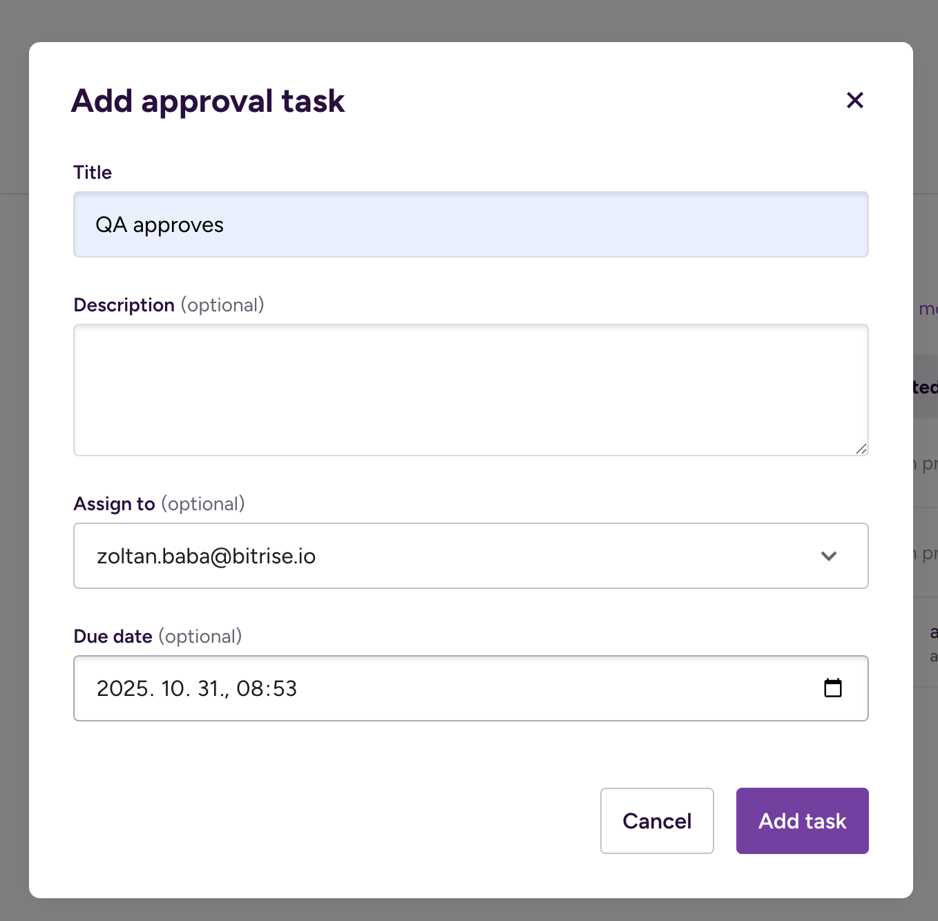Click the Add task button
The height and width of the screenshot is (921, 938).
801,821
